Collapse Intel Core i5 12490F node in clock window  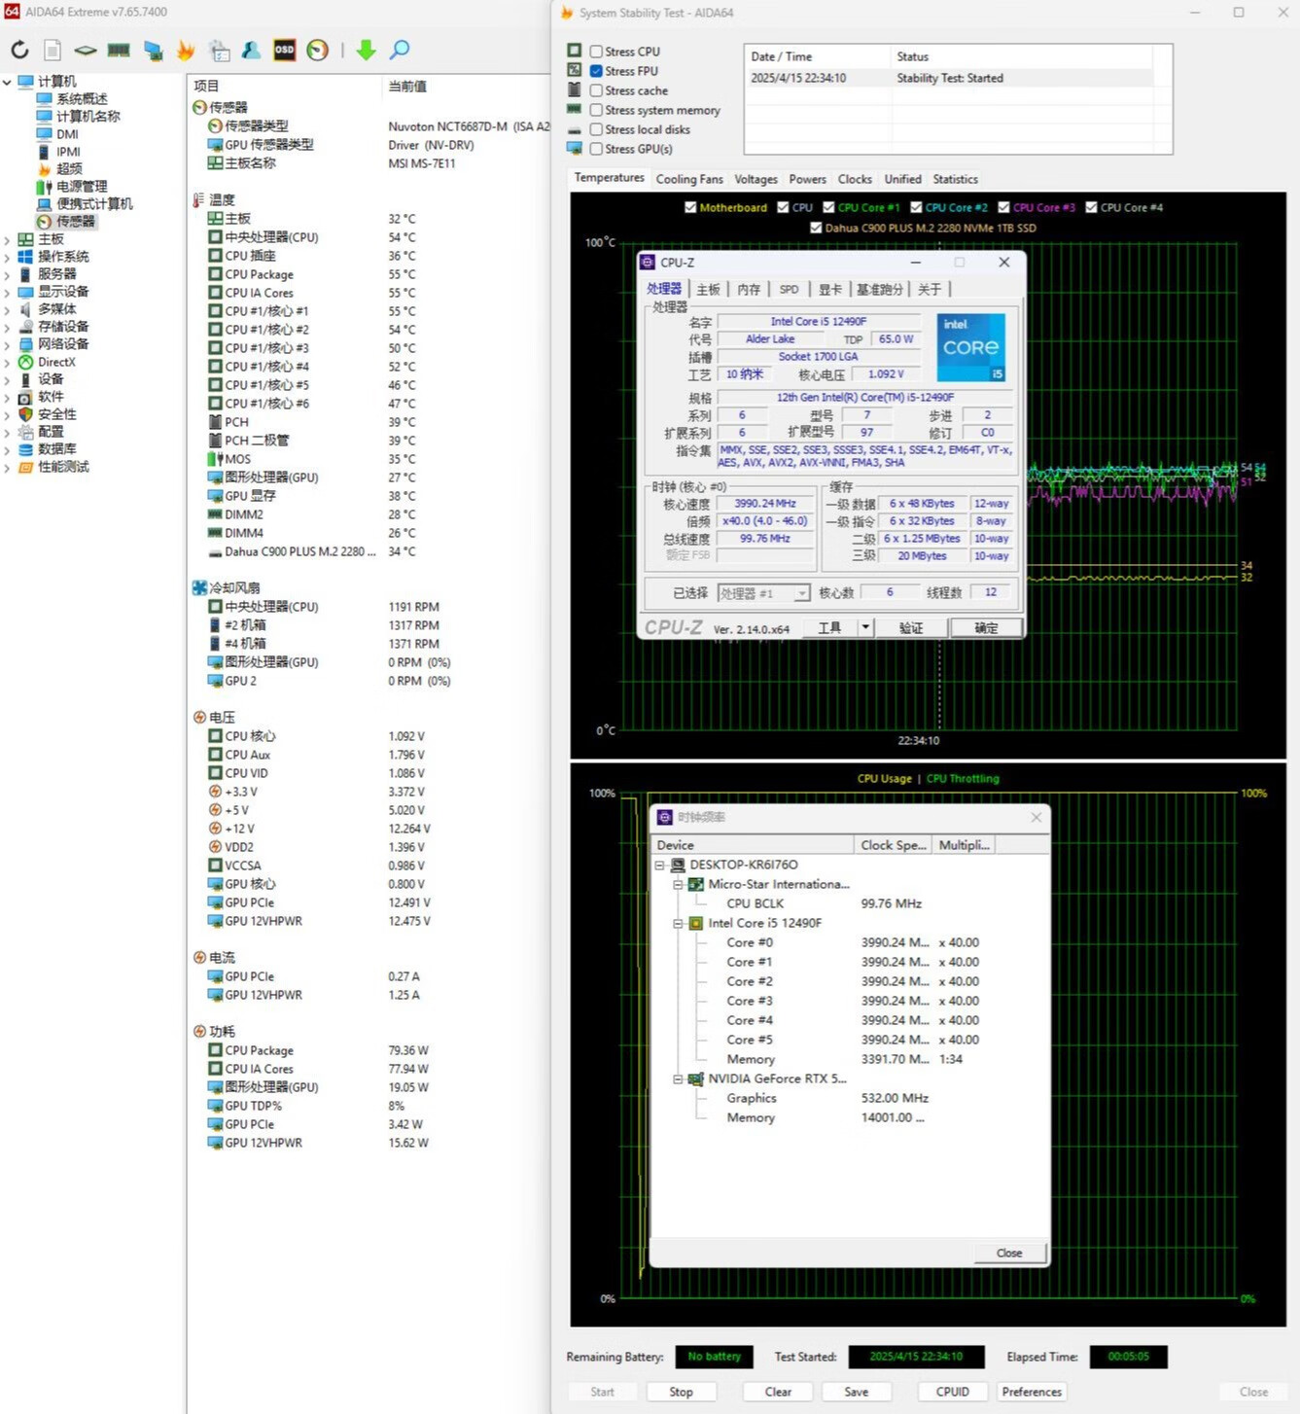[x=678, y=923]
